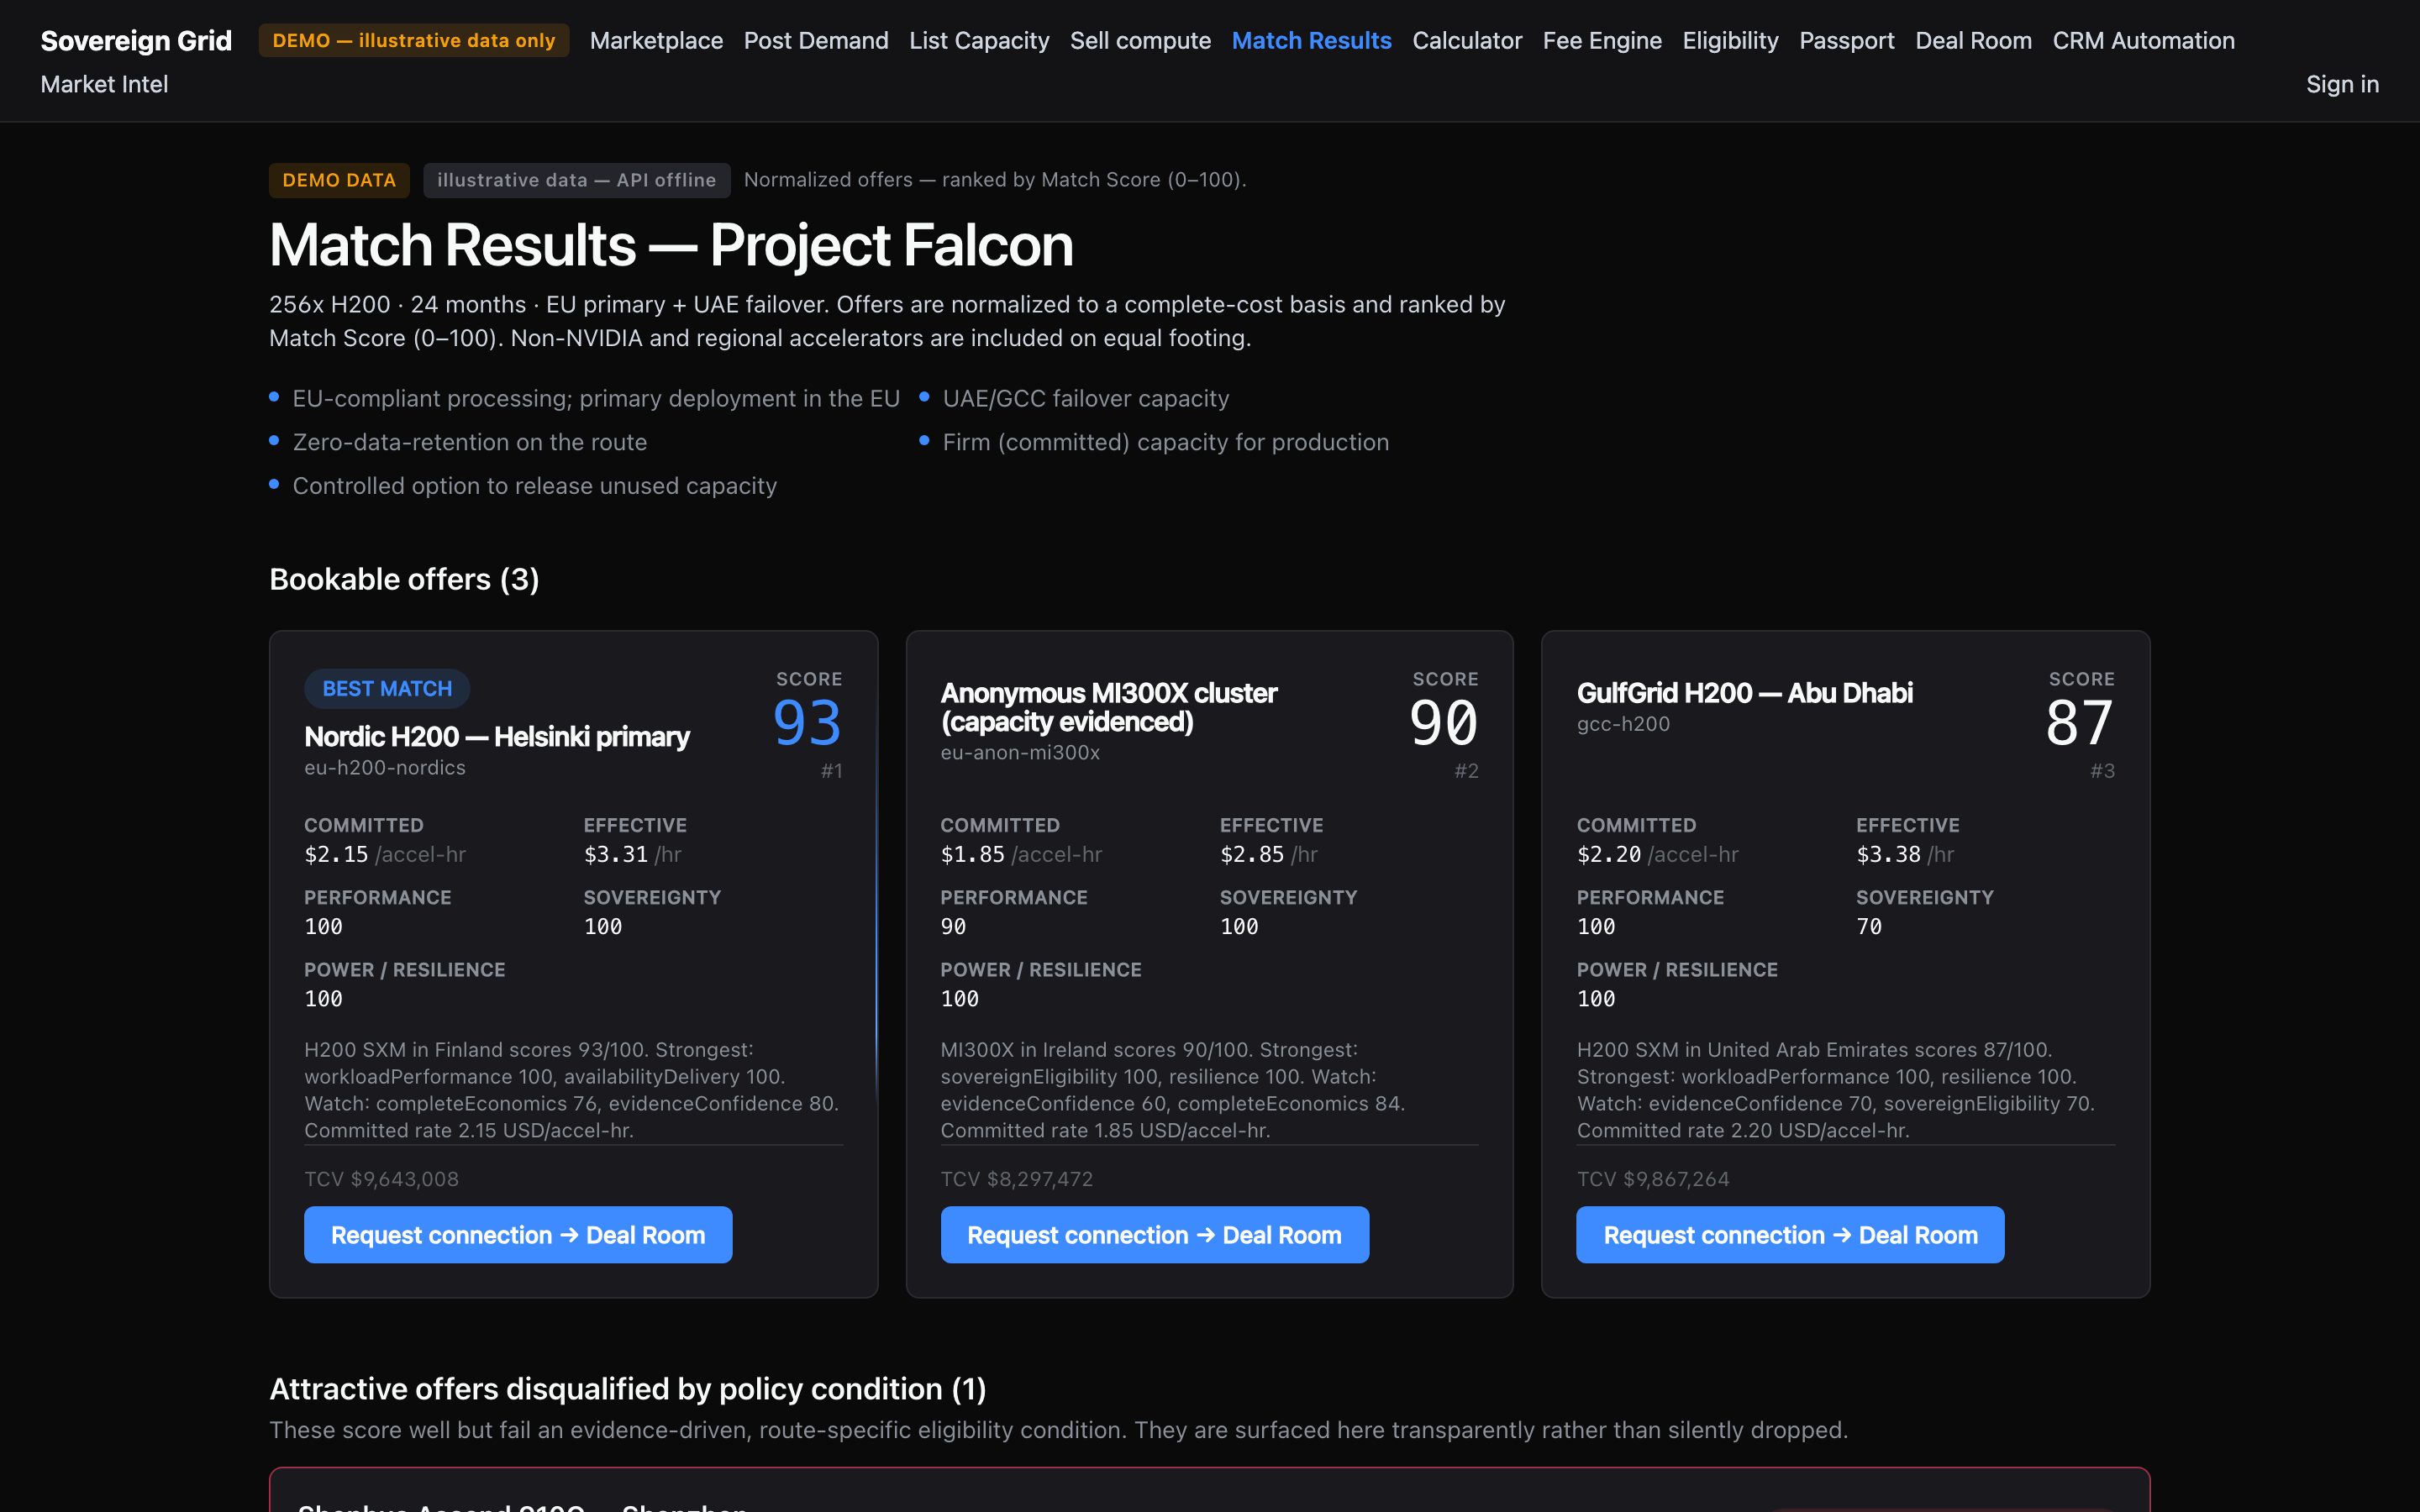This screenshot has width=2420, height=1512.
Task: Click the gcc-h200 identifier
Action: click(x=1623, y=724)
